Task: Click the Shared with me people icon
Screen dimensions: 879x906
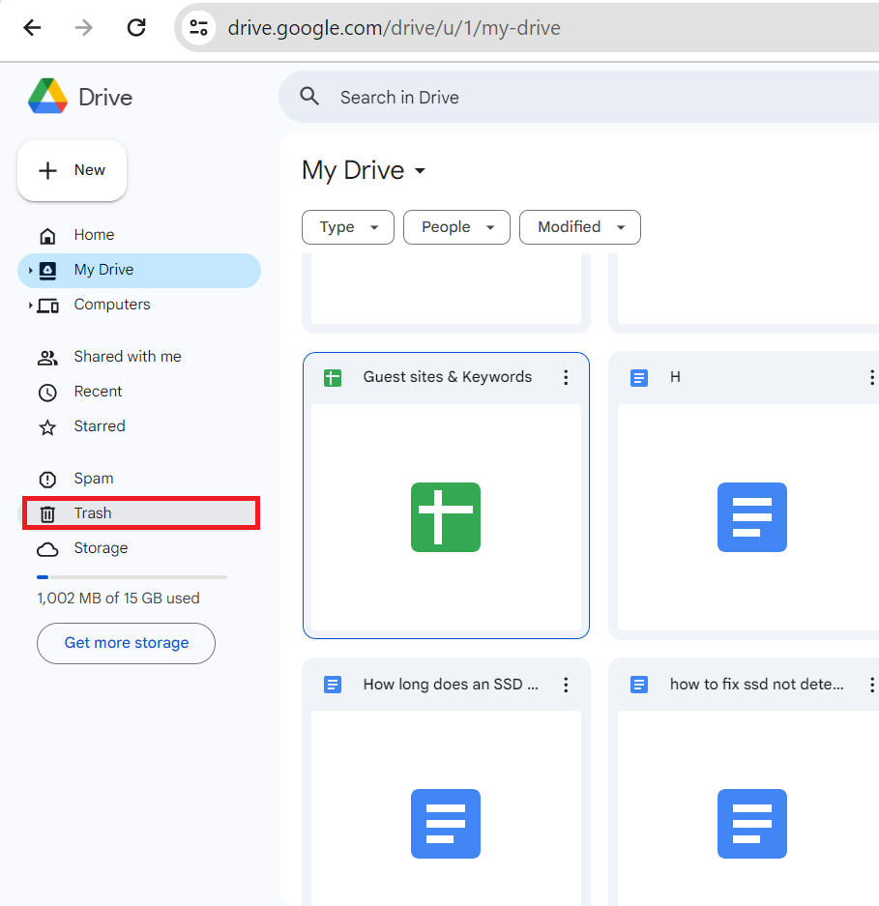Action: [47, 358]
